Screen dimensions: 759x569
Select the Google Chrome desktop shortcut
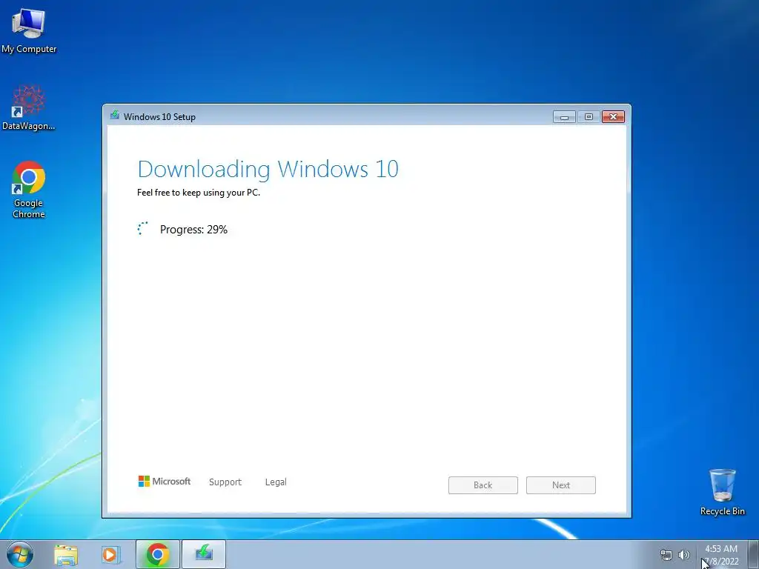(x=29, y=189)
